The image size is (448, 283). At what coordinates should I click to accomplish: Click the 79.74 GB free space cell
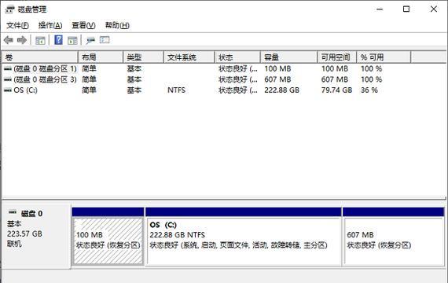tap(336, 90)
